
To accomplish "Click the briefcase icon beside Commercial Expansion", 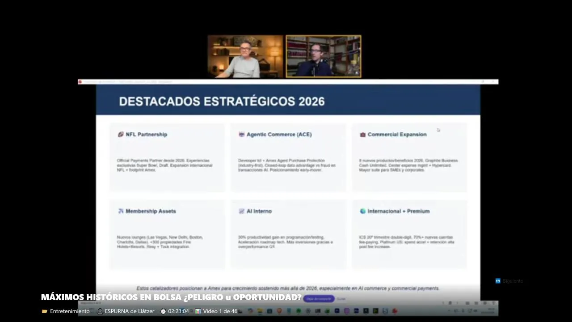I will click(x=362, y=134).
